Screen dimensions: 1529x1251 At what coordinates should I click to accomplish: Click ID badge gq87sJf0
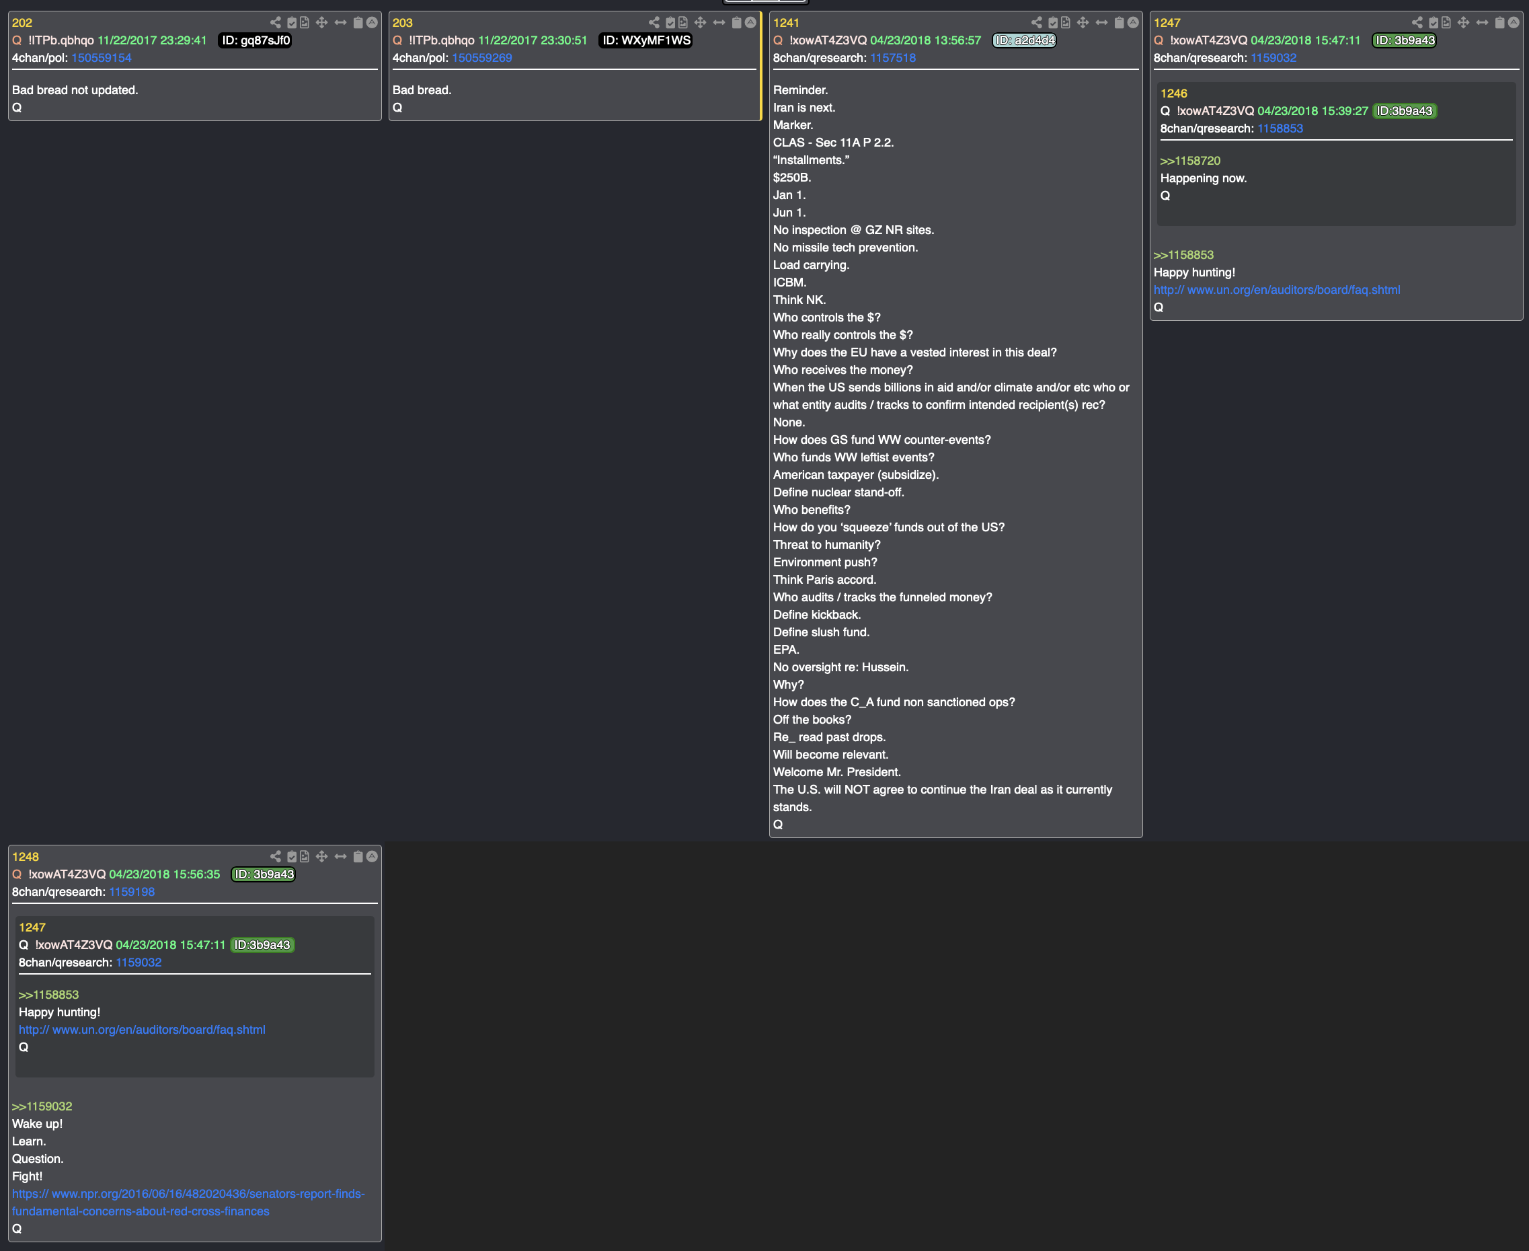click(x=256, y=40)
